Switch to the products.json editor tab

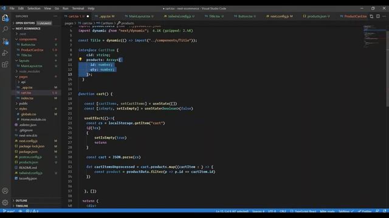click(317, 16)
